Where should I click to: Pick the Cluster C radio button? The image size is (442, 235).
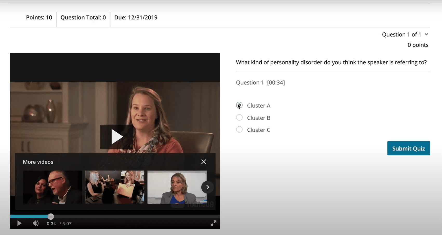[239, 130]
